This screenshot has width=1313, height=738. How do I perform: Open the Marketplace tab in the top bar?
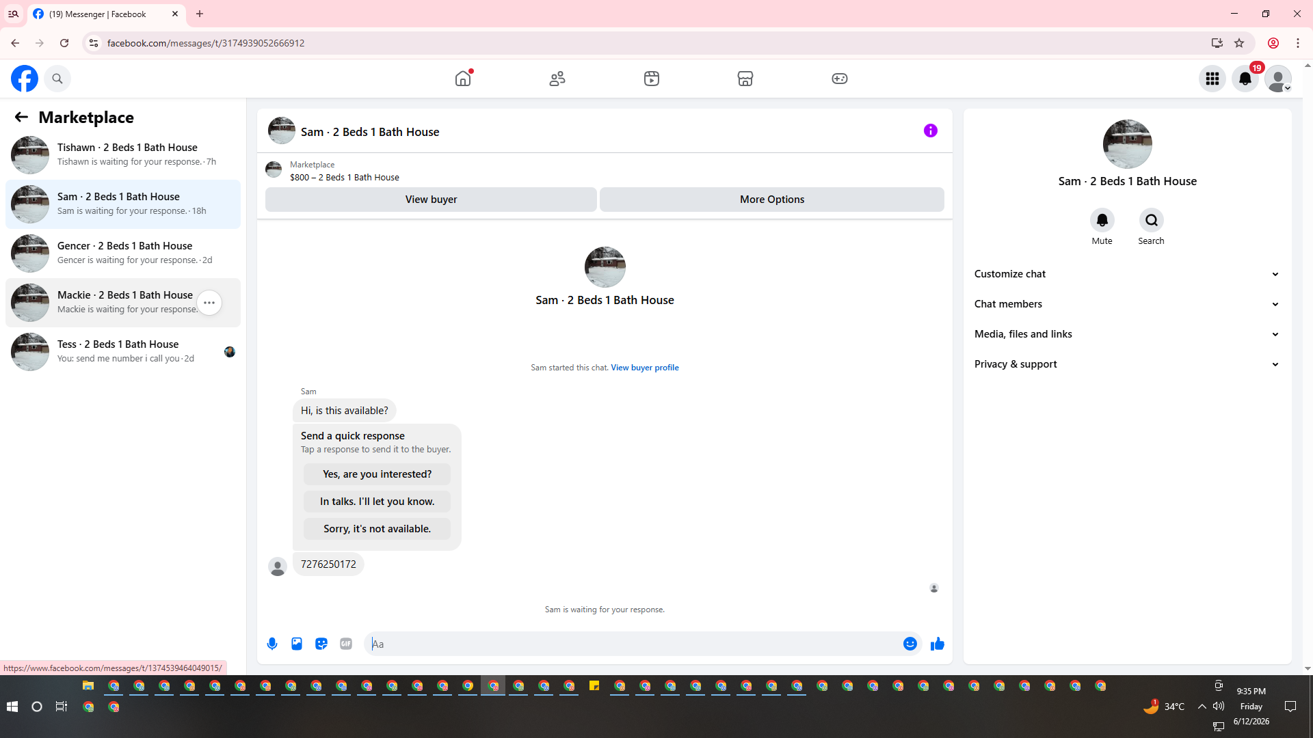coord(745,79)
